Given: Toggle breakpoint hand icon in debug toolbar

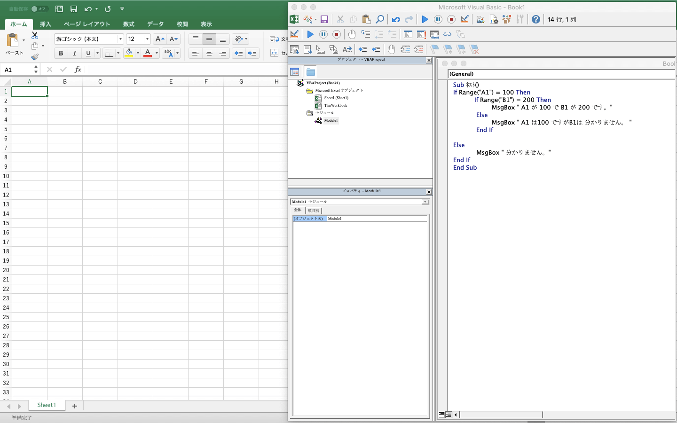Looking at the screenshot, I should coord(352,34).
